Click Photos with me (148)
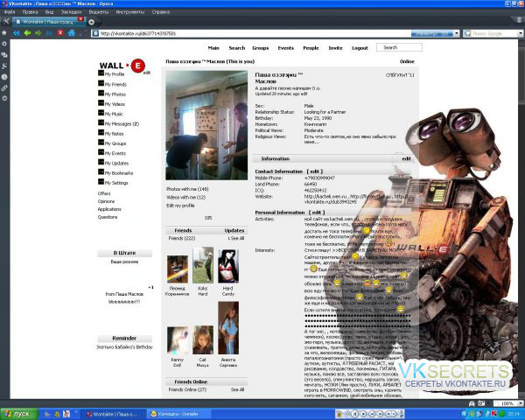Viewport: 525px width, 420px height. (187, 189)
